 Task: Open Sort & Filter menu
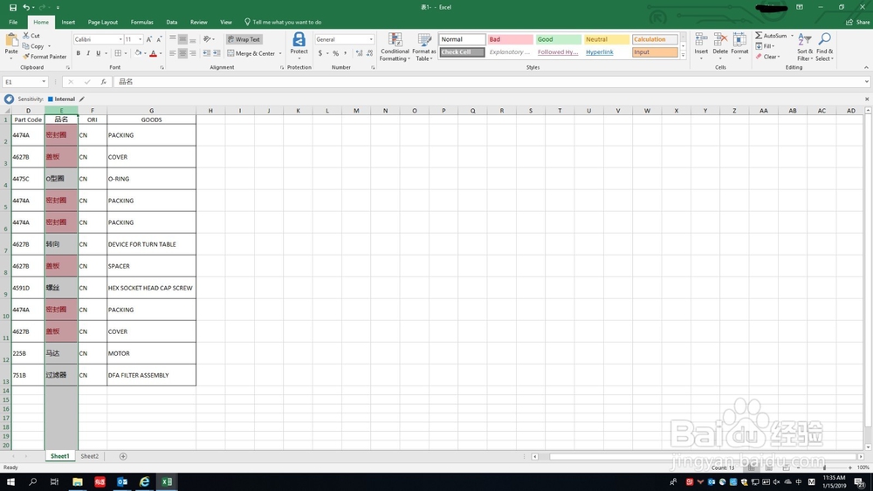805,47
